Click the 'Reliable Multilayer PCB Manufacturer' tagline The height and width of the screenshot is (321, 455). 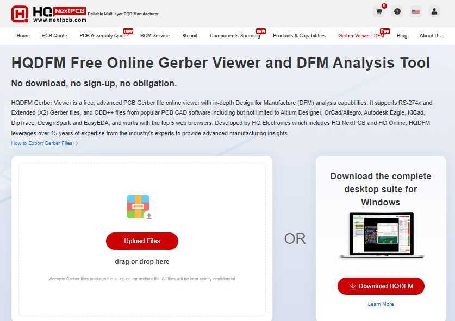(x=123, y=14)
